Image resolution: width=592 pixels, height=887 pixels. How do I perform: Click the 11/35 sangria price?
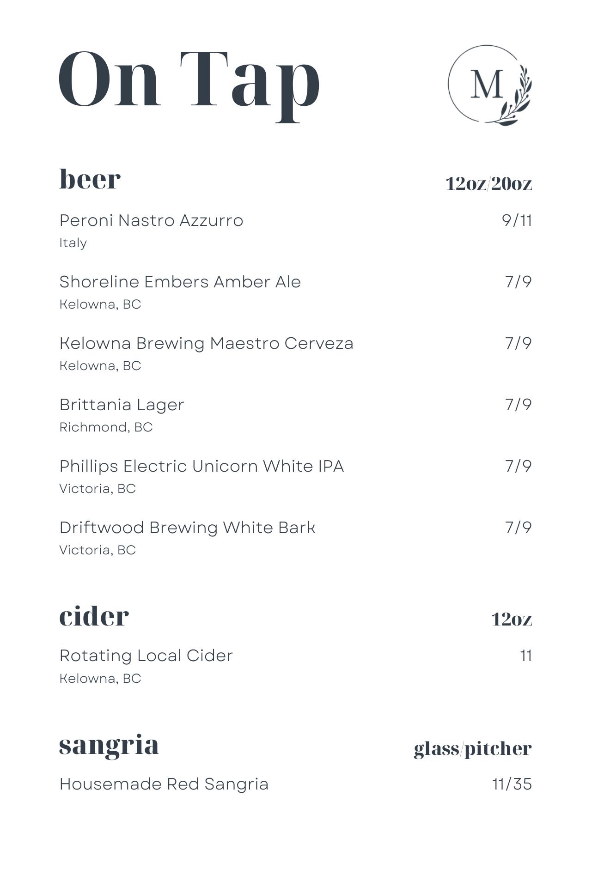(x=512, y=784)
